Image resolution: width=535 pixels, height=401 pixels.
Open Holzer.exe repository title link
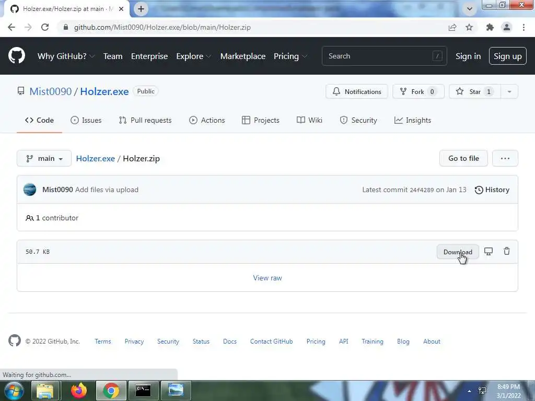[x=104, y=91]
